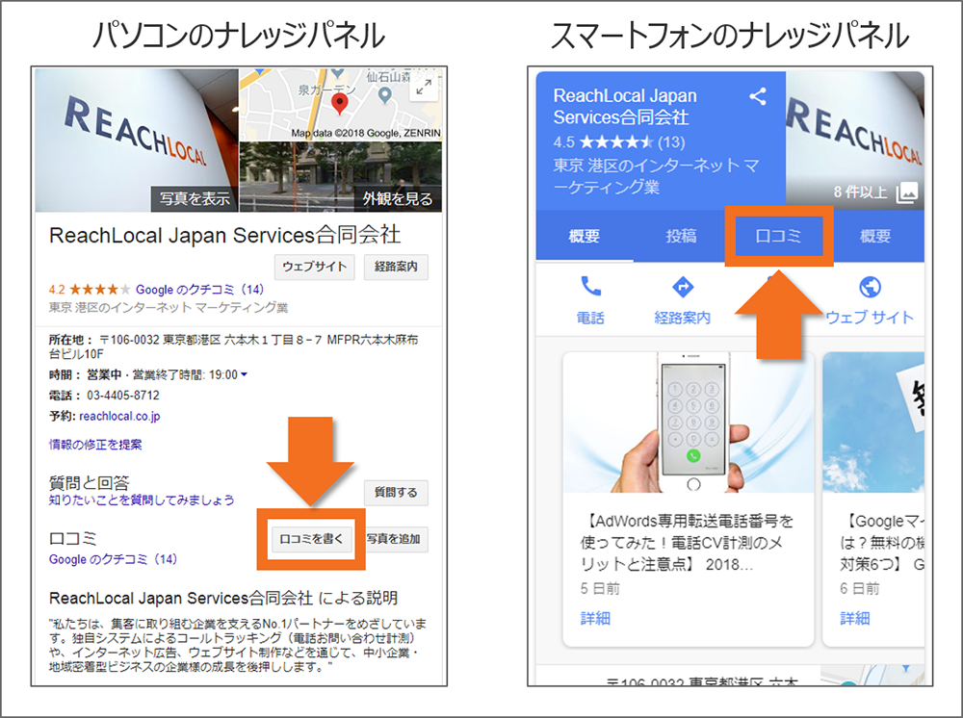This screenshot has width=963, height=718.
Task: Click phone number 03-4405-8712
Action: [123, 396]
